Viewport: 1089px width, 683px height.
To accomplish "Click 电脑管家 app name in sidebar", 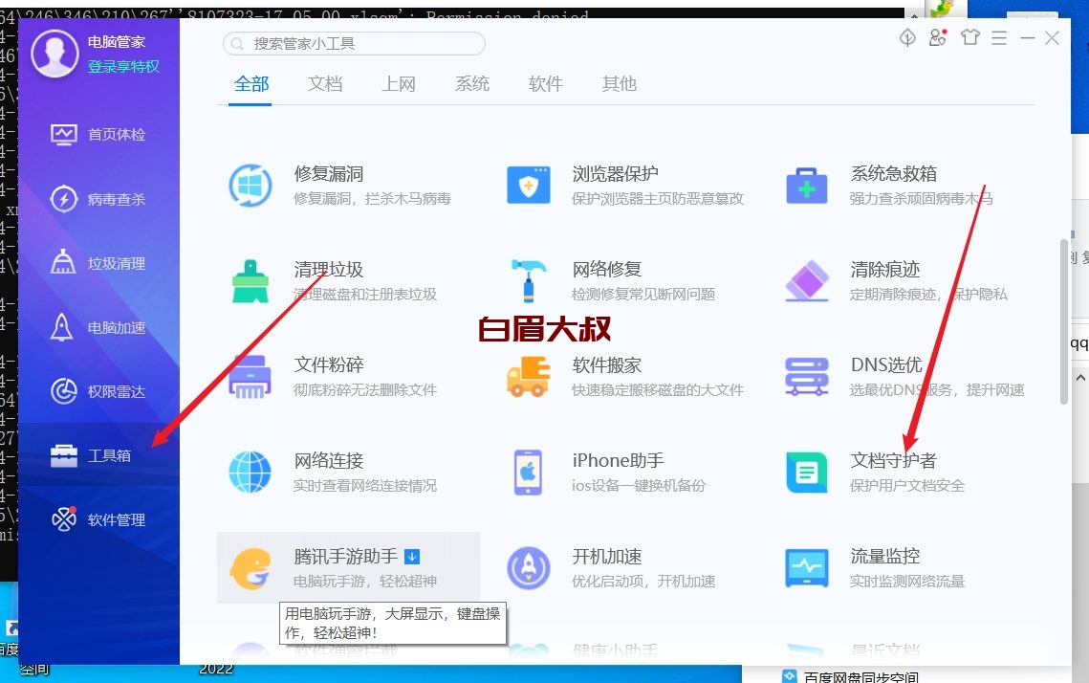I will click(x=116, y=42).
